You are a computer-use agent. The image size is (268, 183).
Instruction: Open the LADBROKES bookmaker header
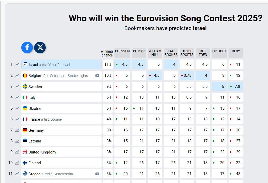pos(171,53)
